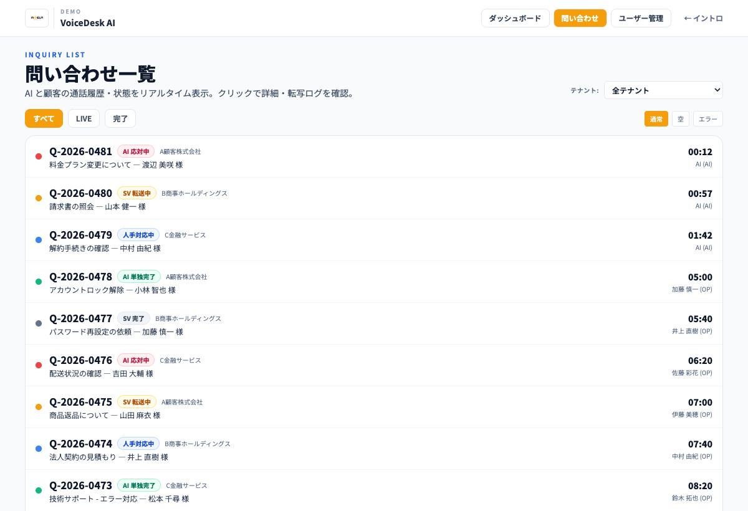
Task: Click the text 商品返品について — 山田 麻衣 様
Action: 105,416
